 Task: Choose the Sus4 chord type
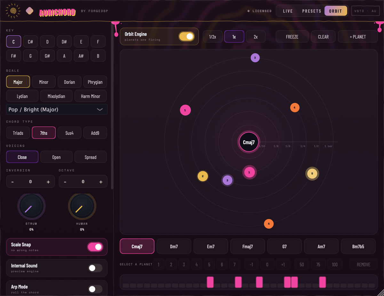[69, 133]
